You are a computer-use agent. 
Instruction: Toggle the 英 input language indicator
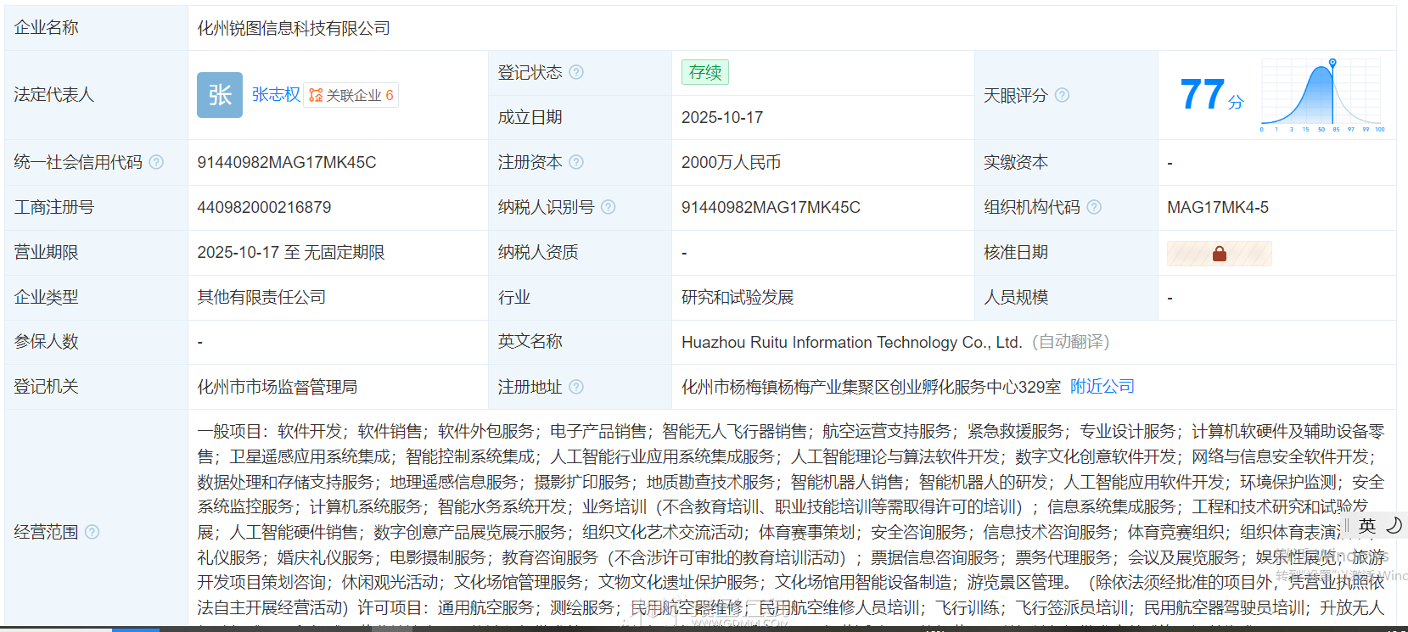pos(1366,526)
